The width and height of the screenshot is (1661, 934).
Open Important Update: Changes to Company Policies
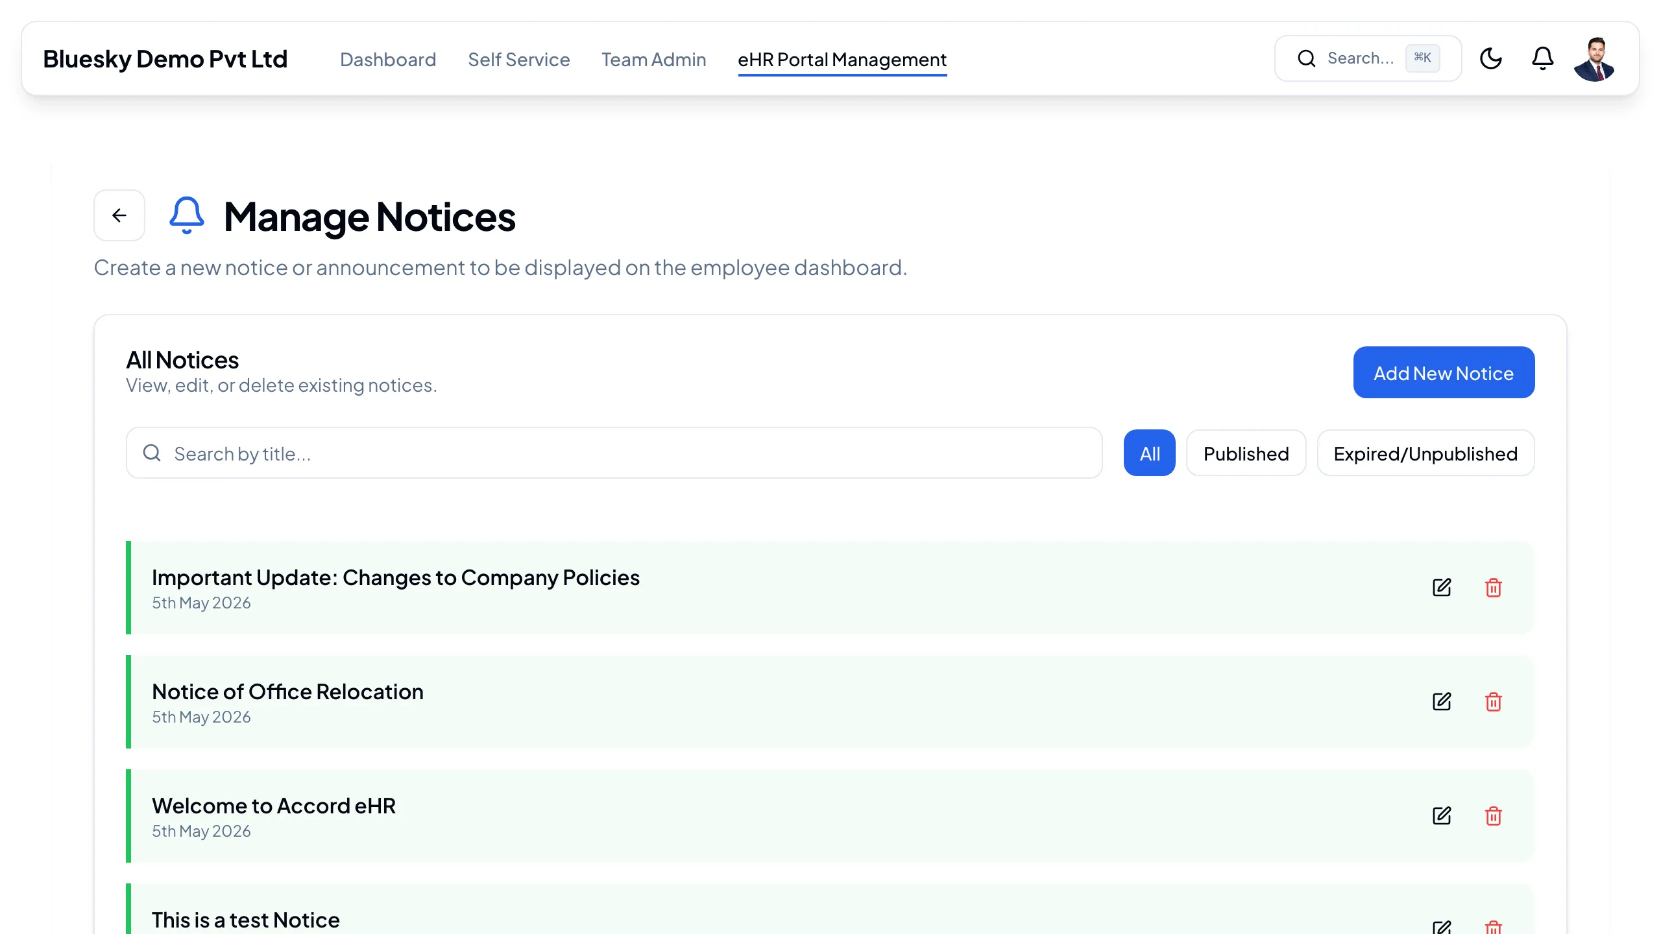[x=396, y=577]
